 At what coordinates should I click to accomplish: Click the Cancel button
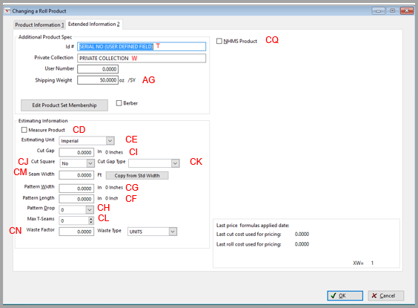tap(386, 295)
